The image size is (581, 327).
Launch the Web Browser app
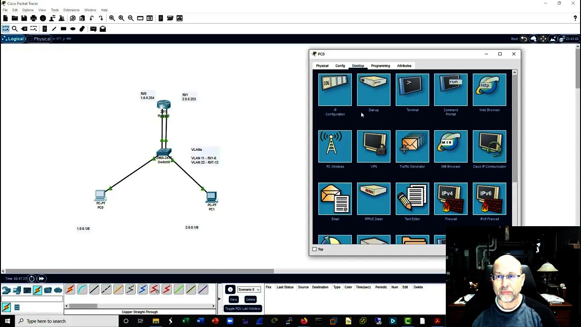[489, 90]
